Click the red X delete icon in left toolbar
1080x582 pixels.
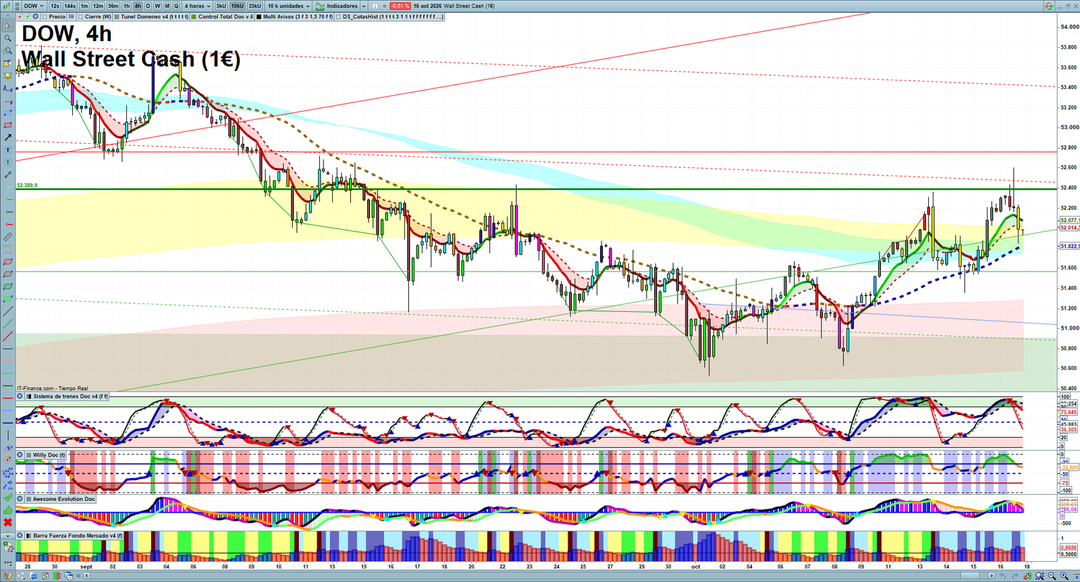[8, 523]
